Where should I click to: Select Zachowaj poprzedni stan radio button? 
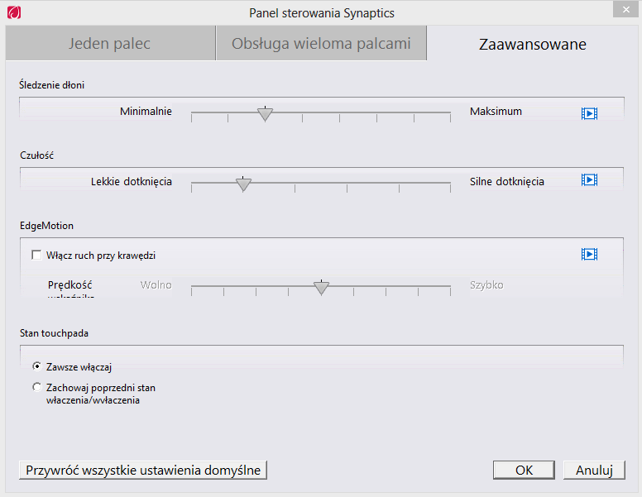point(37,387)
